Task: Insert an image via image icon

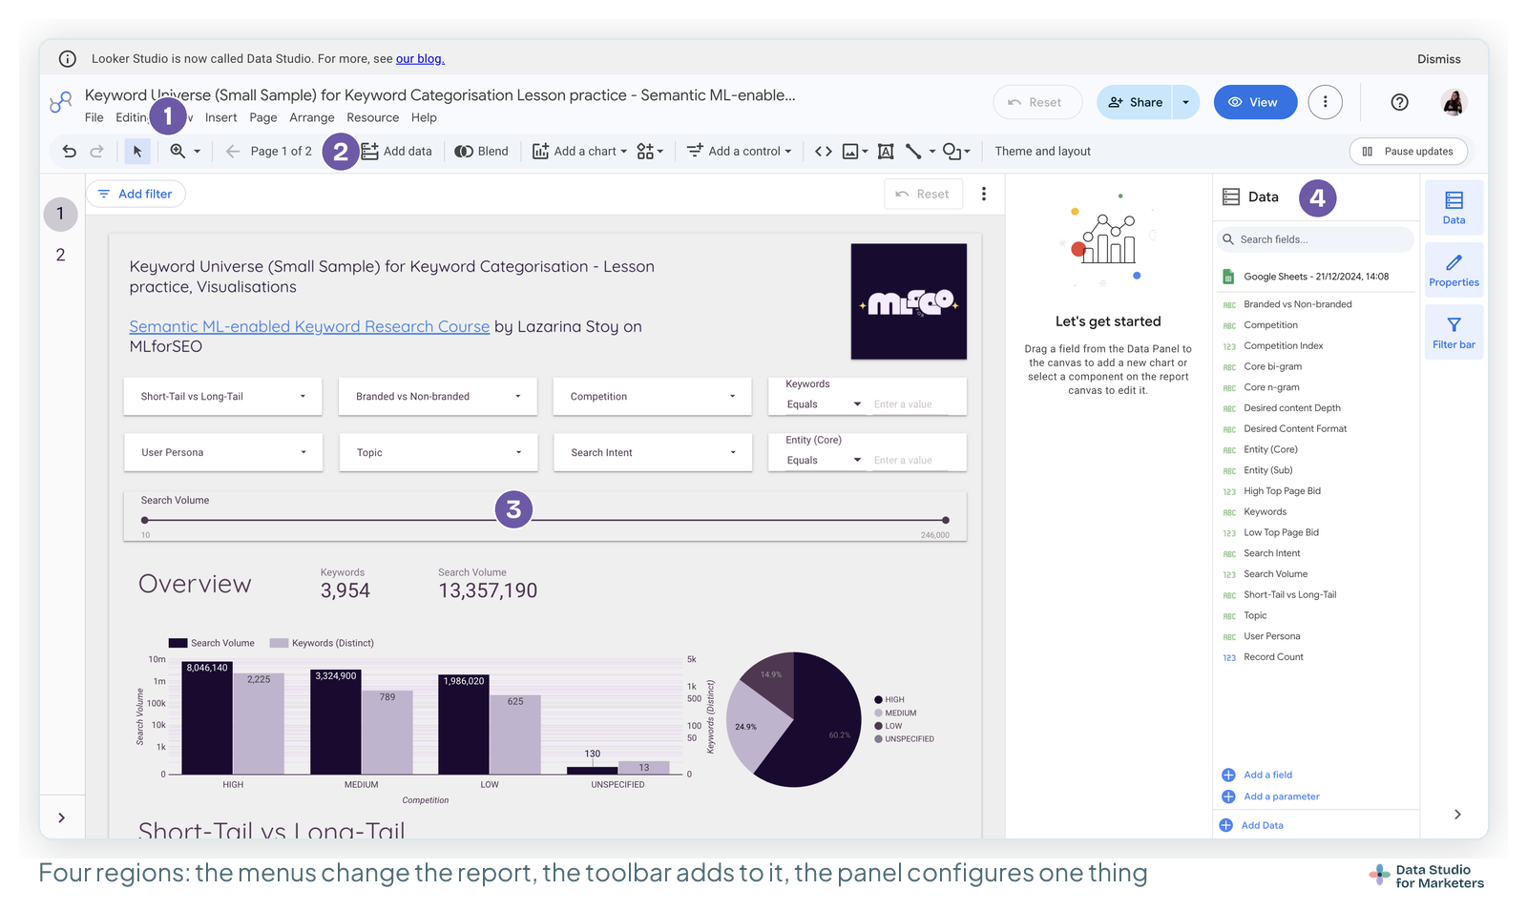Action: (x=850, y=151)
